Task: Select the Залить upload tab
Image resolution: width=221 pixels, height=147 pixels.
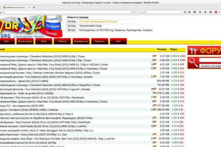Action: (99, 42)
